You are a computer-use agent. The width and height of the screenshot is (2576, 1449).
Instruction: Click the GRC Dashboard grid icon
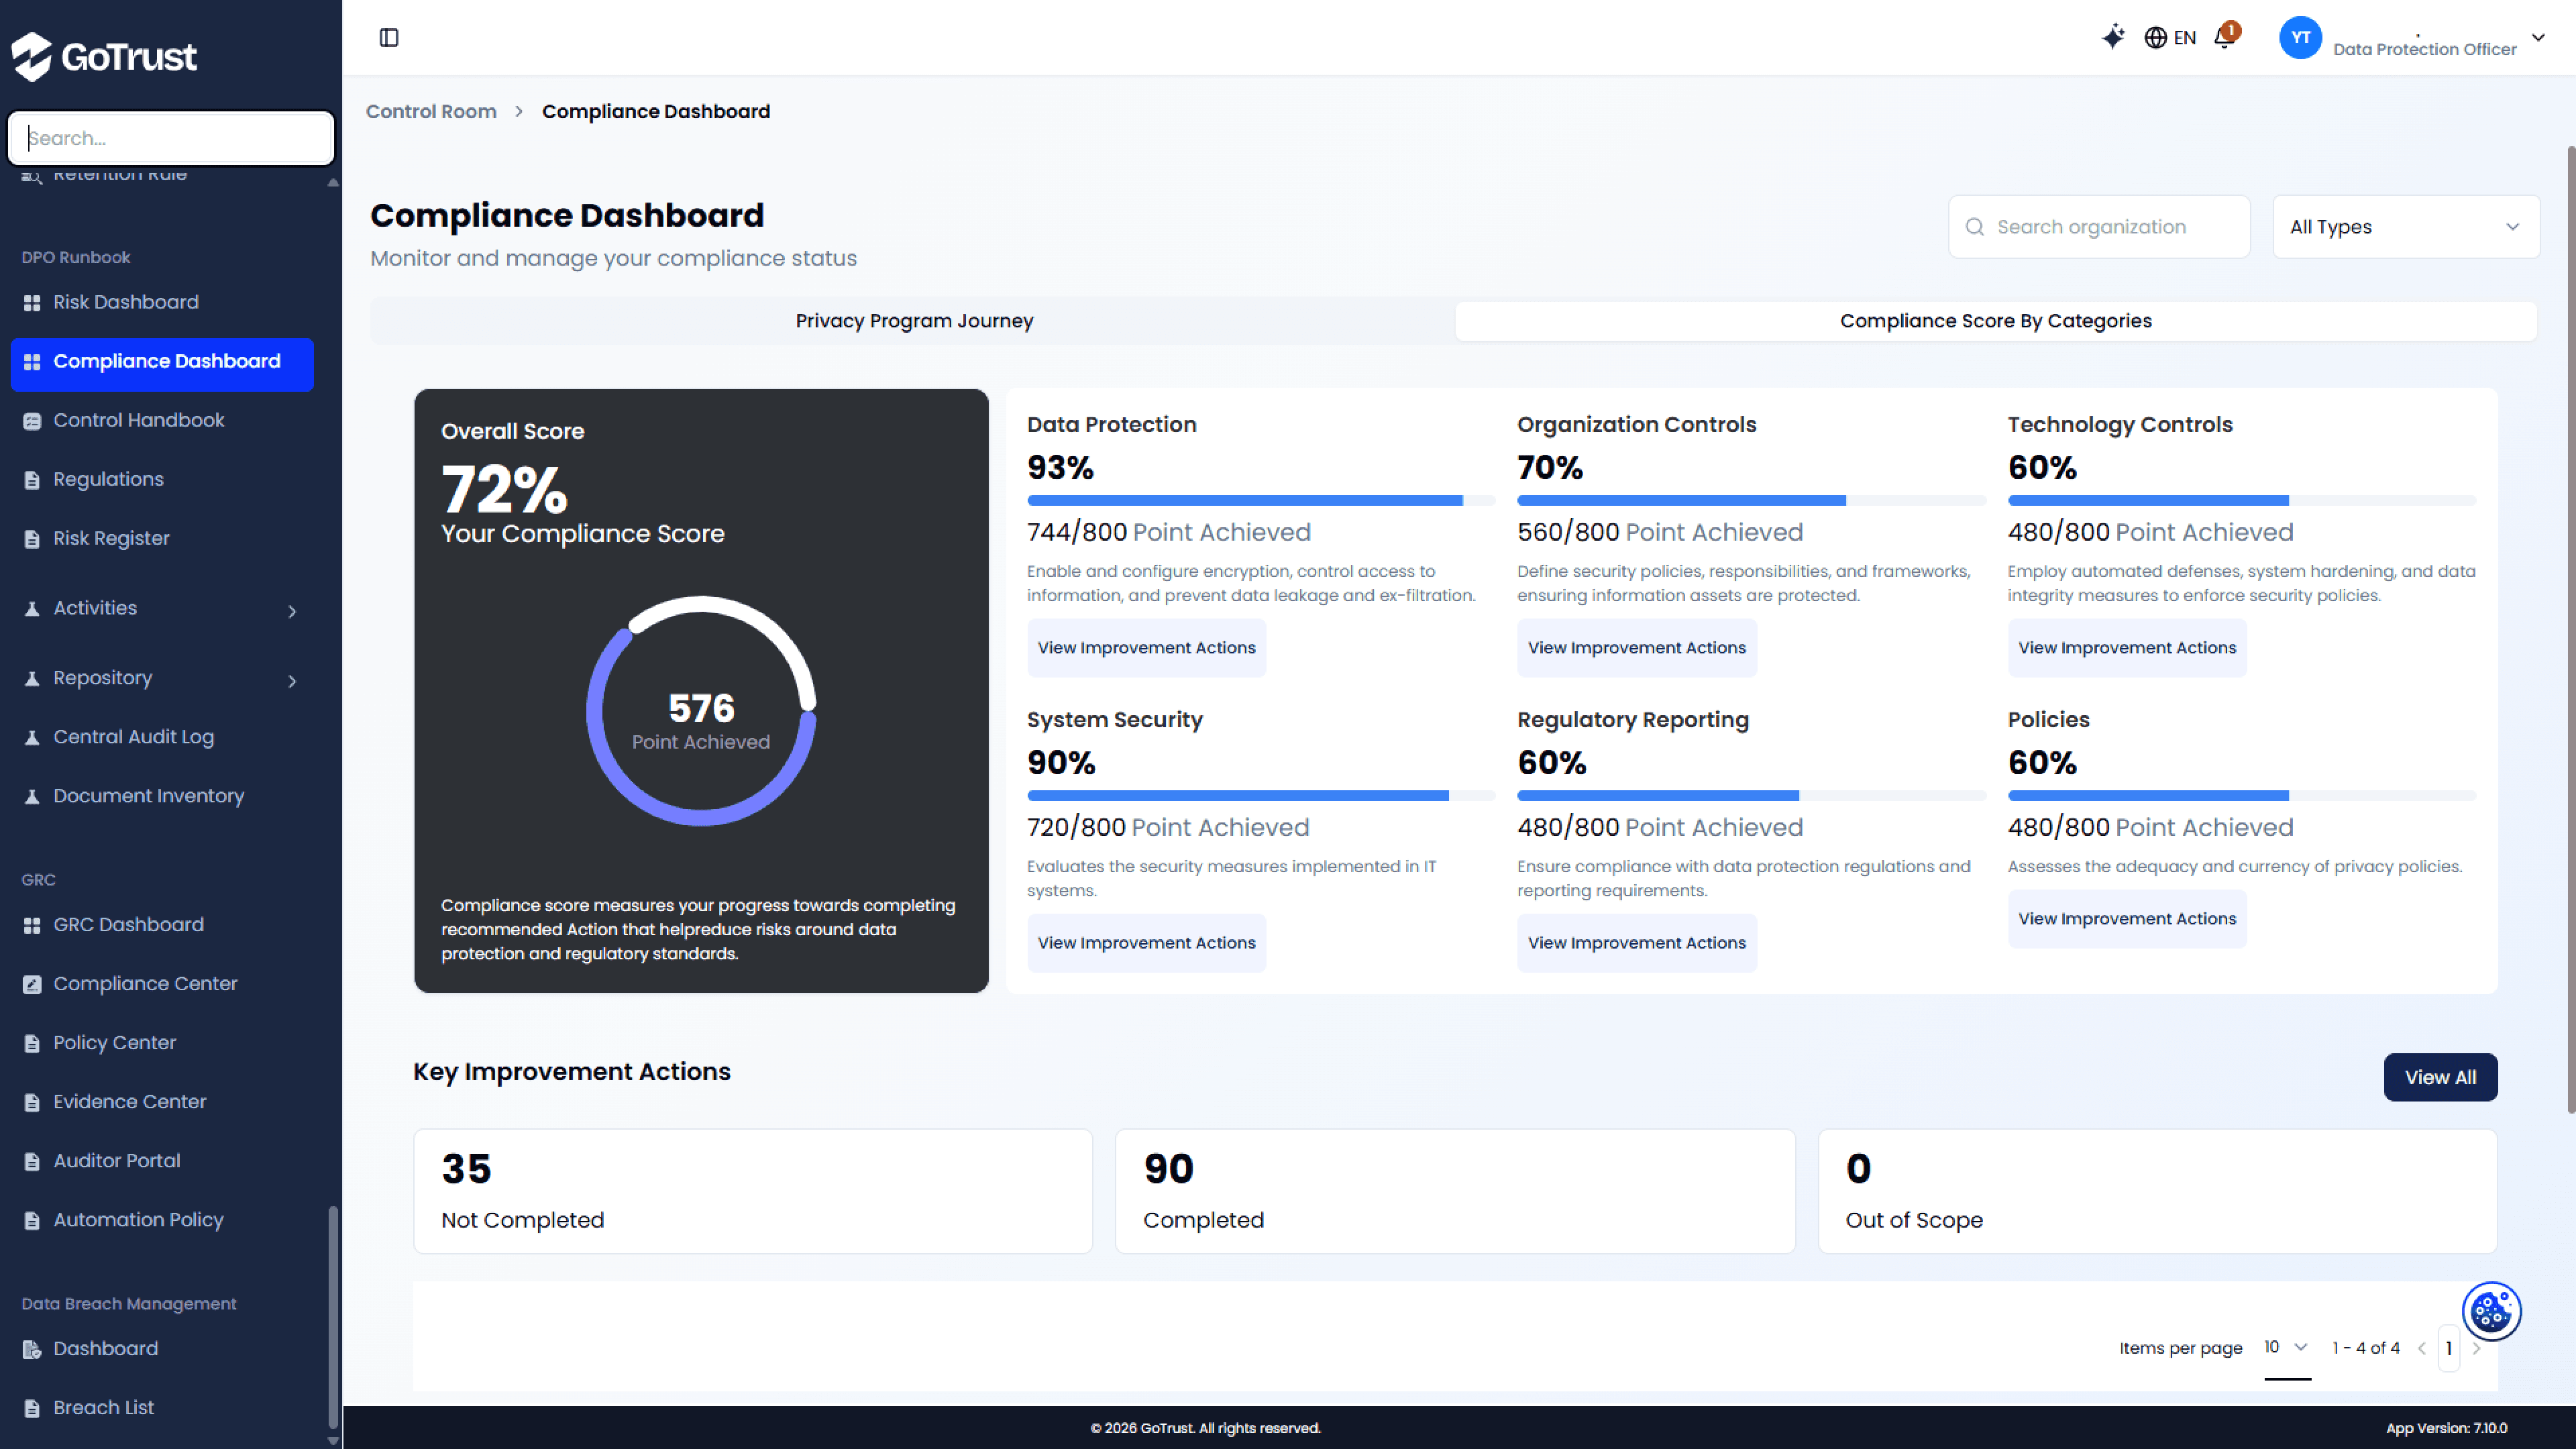[32, 926]
